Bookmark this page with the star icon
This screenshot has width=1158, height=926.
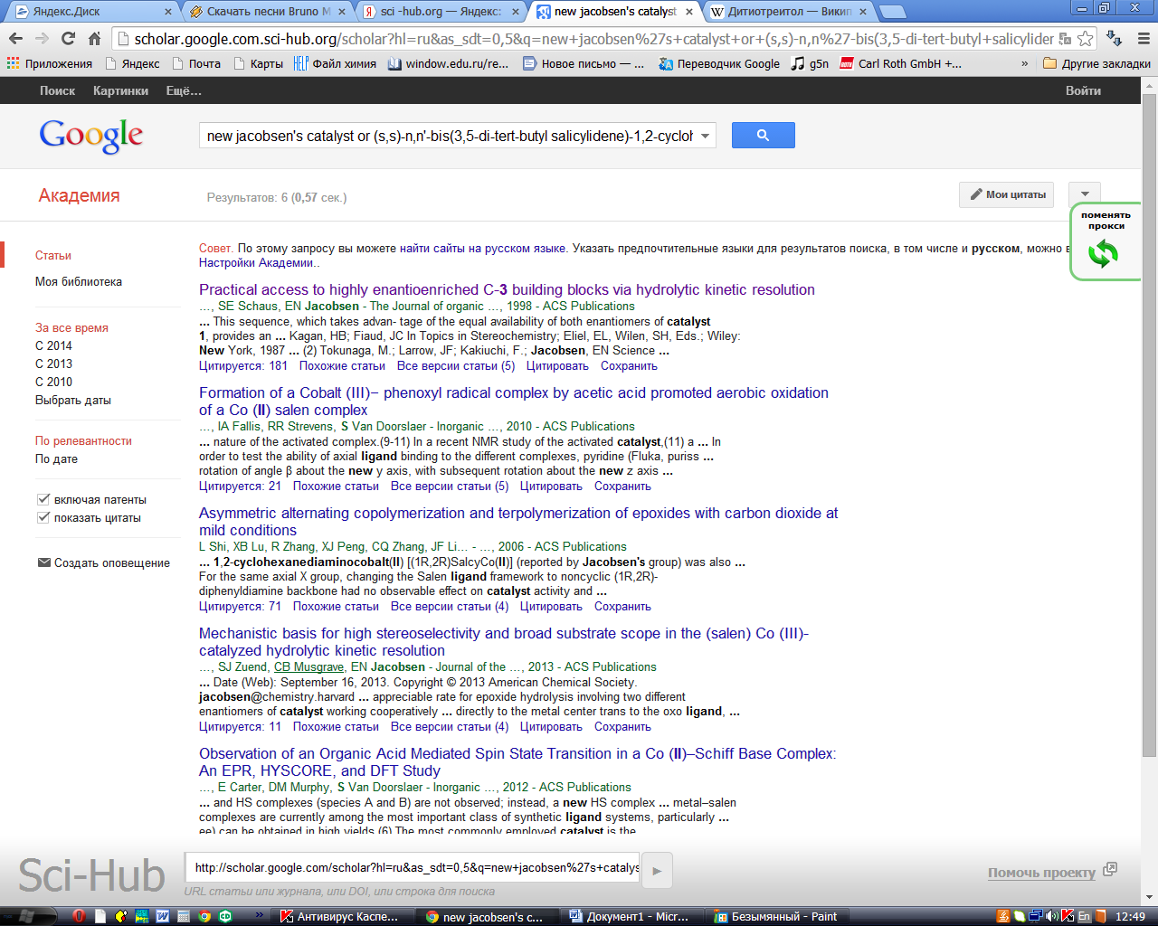point(1085,39)
